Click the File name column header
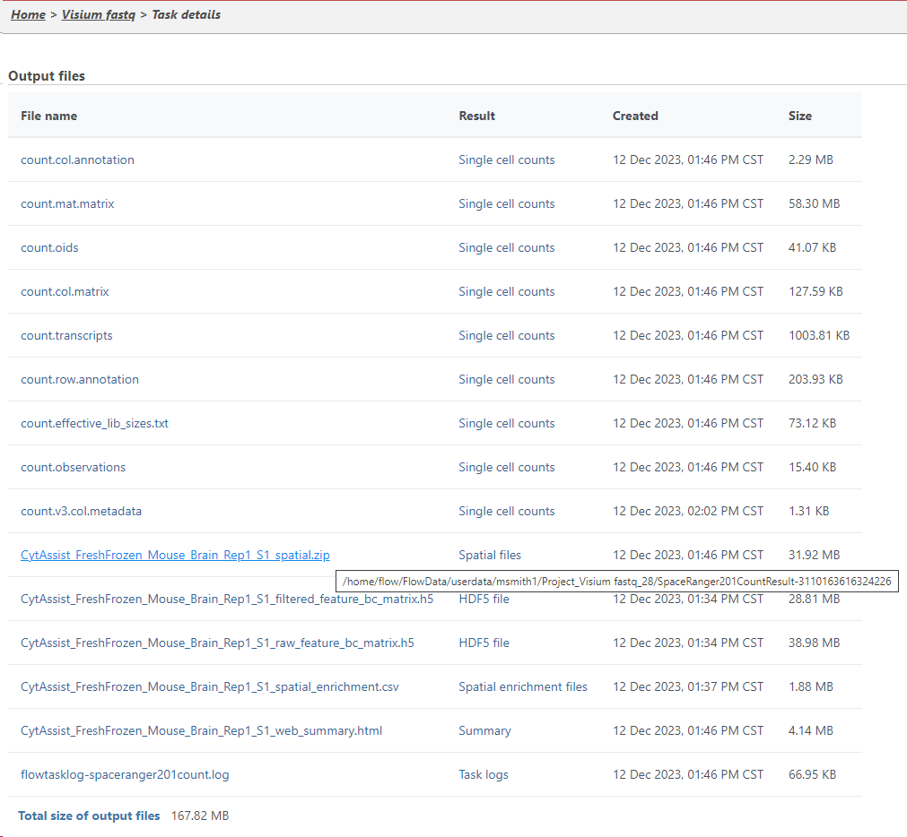 click(48, 116)
